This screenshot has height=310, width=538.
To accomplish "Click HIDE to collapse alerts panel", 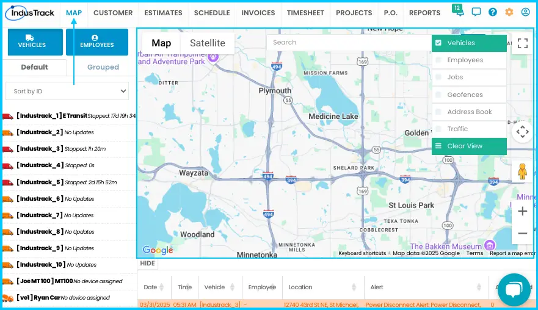I will (x=148, y=264).
